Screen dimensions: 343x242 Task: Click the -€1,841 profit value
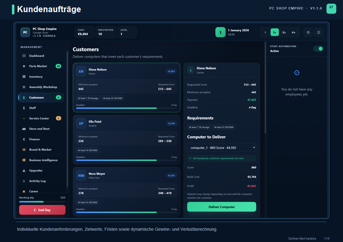(251, 186)
